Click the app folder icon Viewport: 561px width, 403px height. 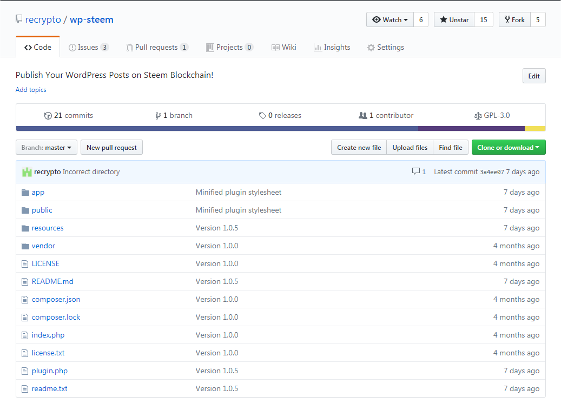25,193
